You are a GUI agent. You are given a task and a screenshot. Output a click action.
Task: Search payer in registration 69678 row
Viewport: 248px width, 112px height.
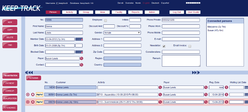coord(206,102)
